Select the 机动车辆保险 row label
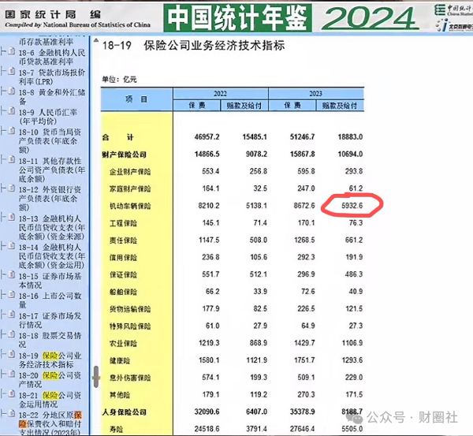The image size is (473, 436). [130, 206]
